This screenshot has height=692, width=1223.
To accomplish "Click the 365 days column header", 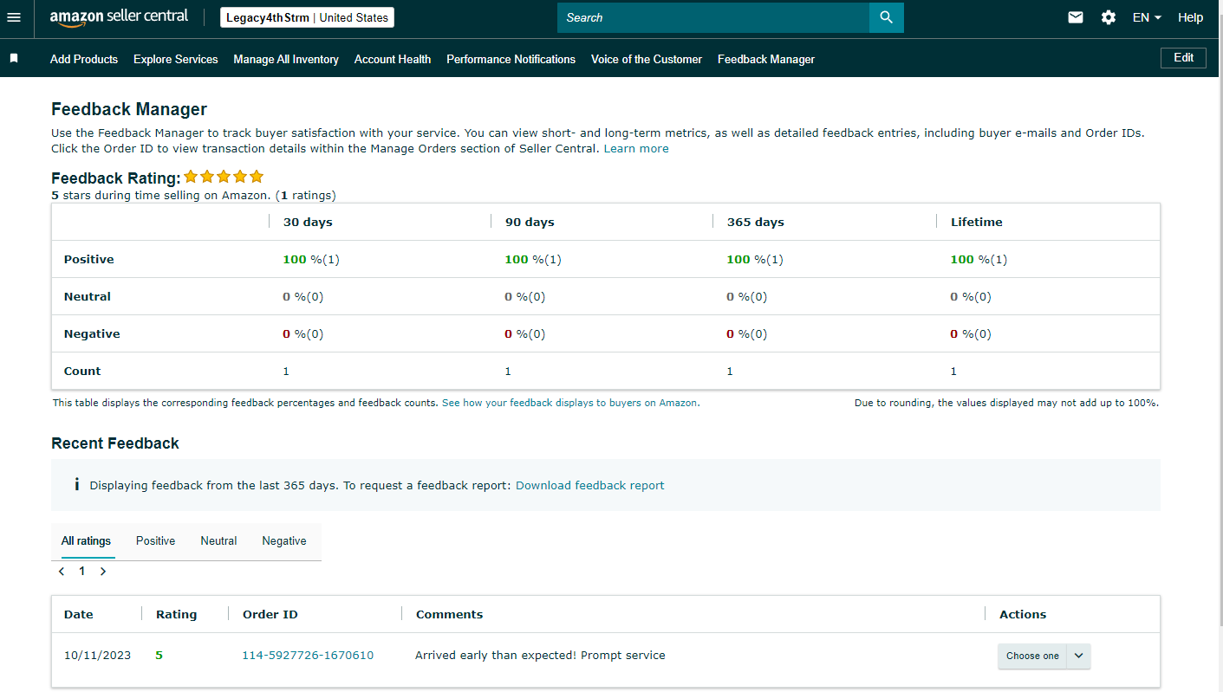I will pyautogui.click(x=756, y=222).
